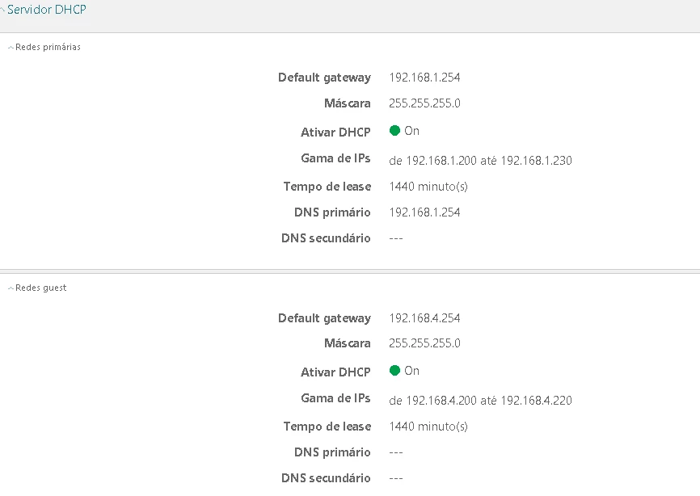The image size is (700, 496).
Task: Click the Ativar DHCP label under Redes guest
Action: (x=335, y=372)
